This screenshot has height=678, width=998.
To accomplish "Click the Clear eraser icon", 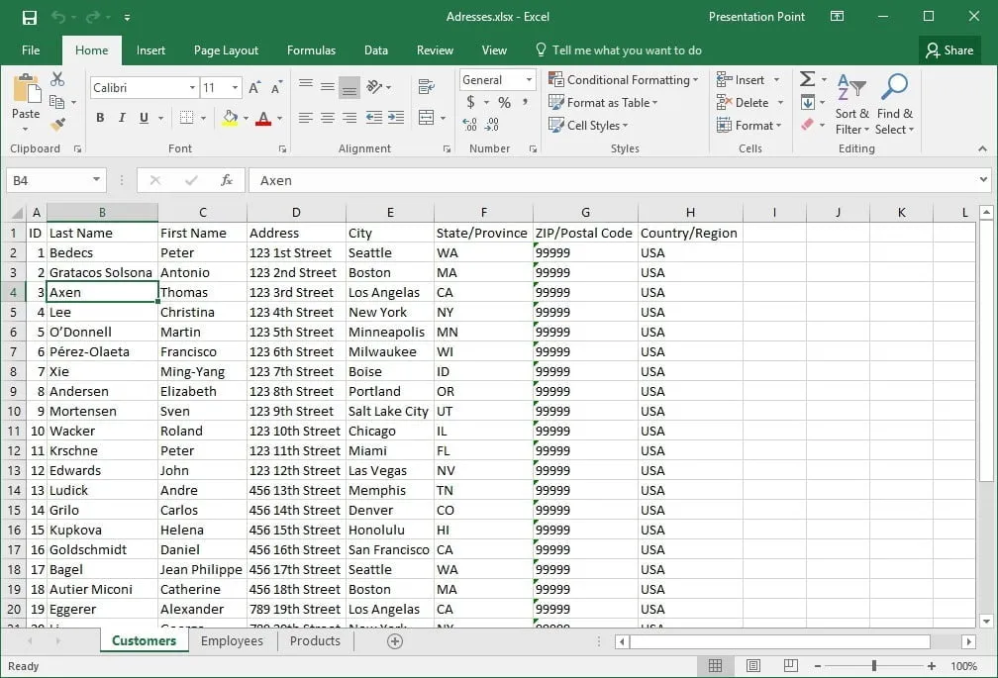I will coord(808,125).
